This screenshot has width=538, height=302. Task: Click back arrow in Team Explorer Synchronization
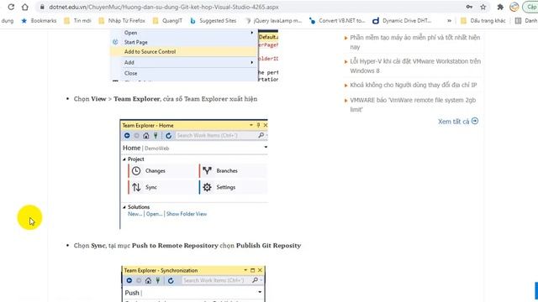pyautogui.click(x=129, y=280)
